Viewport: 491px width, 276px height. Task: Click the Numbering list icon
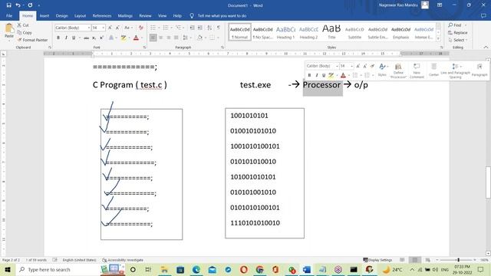click(x=166, y=28)
